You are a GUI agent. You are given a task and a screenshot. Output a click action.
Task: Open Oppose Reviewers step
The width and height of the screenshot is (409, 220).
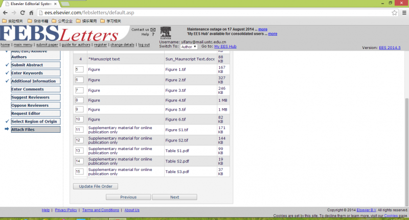(36, 105)
